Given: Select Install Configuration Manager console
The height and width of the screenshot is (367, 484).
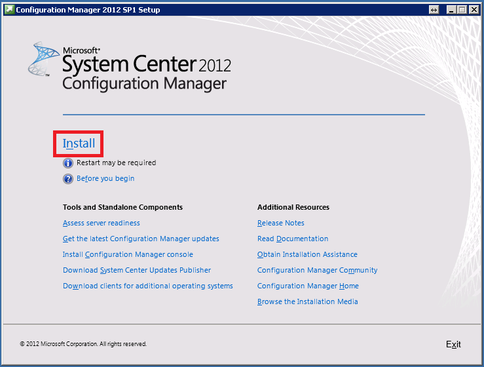Looking at the screenshot, I should (128, 254).
